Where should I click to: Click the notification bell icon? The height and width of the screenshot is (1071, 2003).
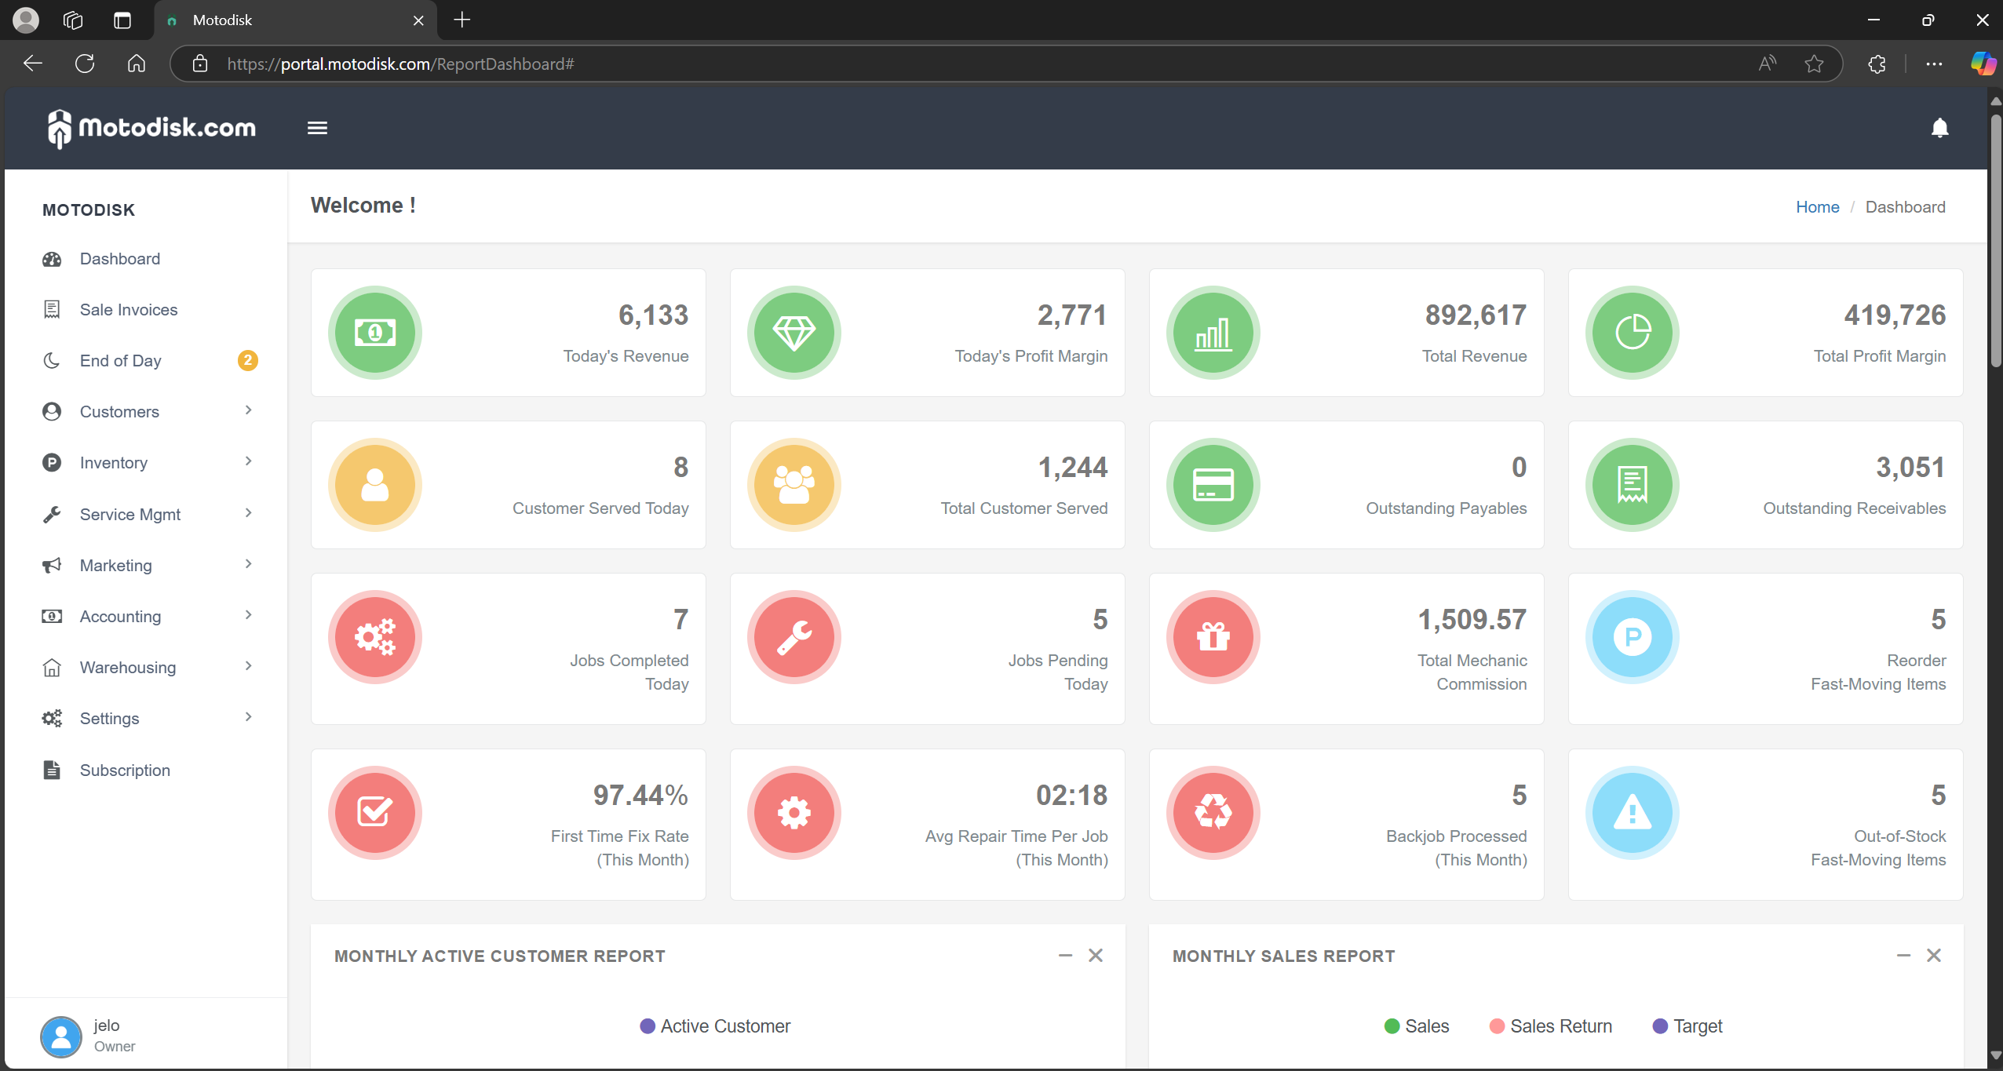click(x=1939, y=128)
